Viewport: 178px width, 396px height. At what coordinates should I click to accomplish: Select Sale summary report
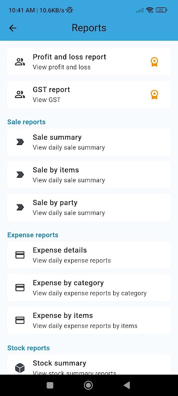(x=89, y=142)
